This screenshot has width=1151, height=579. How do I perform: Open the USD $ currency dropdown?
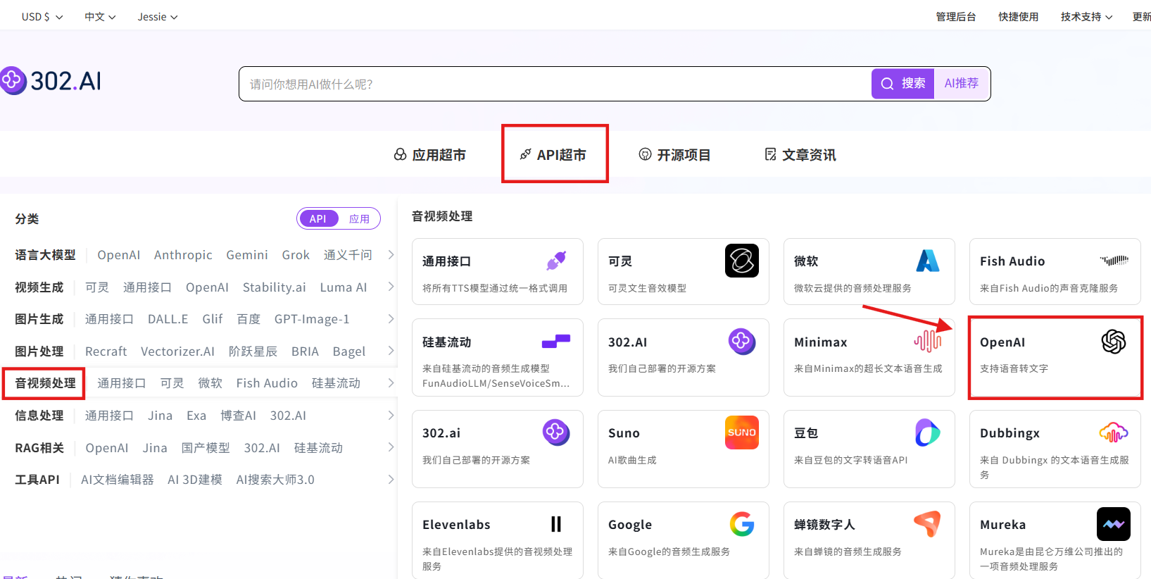pyautogui.click(x=42, y=17)
